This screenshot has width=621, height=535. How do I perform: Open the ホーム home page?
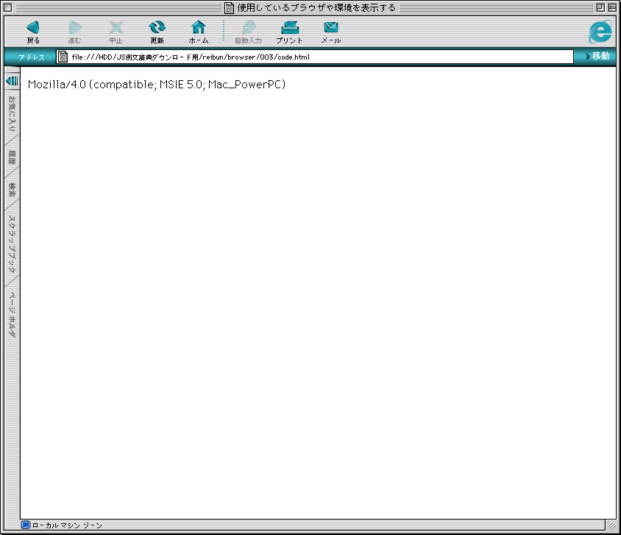point(199,32)
